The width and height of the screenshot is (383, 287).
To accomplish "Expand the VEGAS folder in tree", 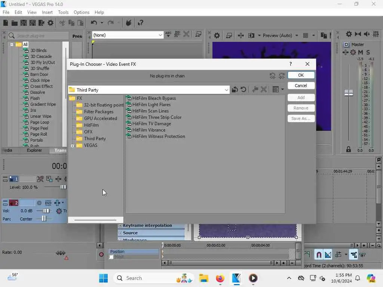I will (73, 146).
